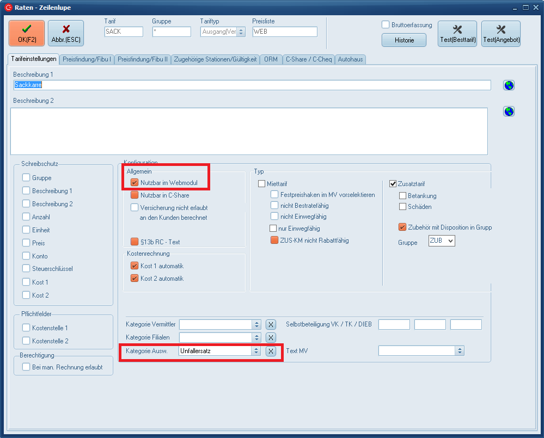Clear Kategorie Filialen with its X icon
This screenshot has height=438, width=544.
click(x=271, y=337)
